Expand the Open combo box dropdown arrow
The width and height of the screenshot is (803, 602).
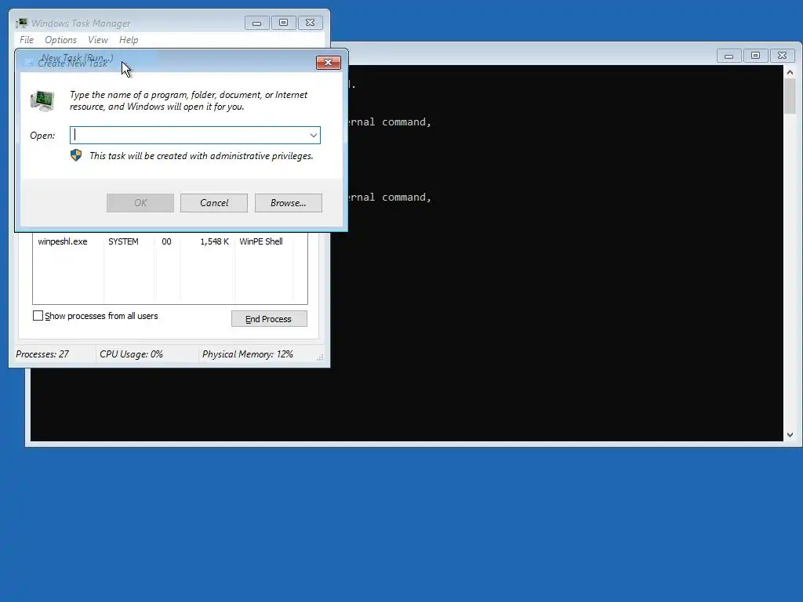pyautogui.click(x=314, y=135)
